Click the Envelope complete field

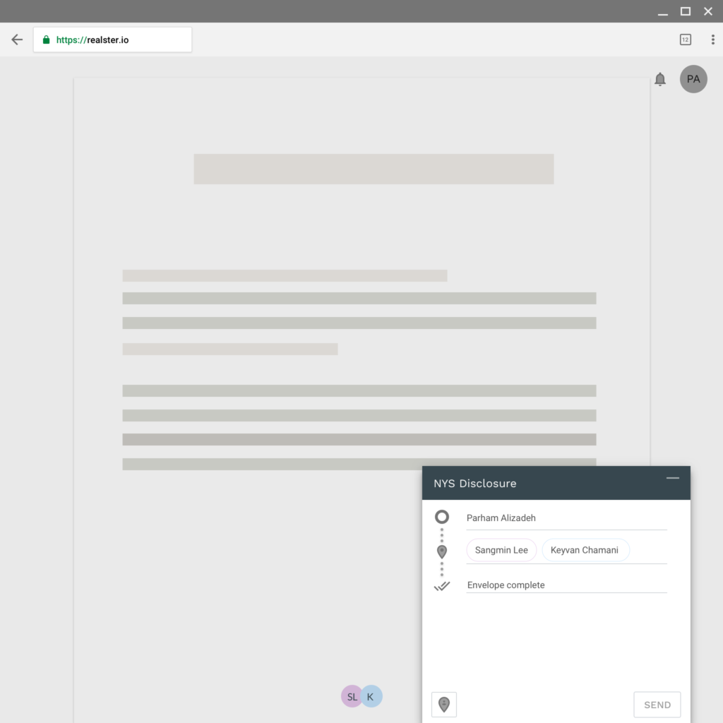click(x=565, y=585)
